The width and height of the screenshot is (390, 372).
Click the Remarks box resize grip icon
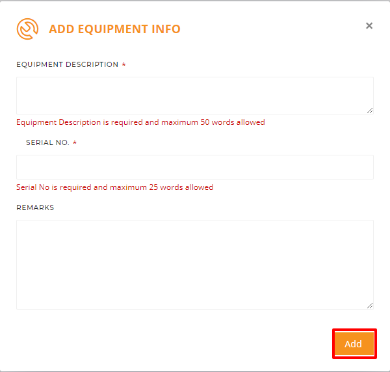(370, 306)
